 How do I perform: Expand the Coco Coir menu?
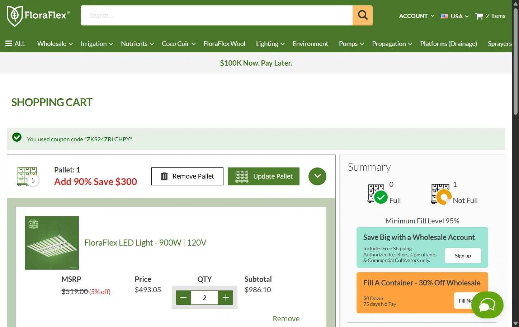179,44
